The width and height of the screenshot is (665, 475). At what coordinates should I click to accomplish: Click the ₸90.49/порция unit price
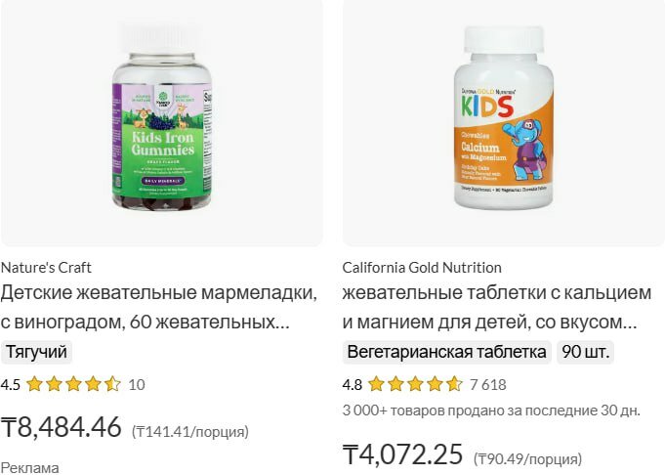(527, 458)
